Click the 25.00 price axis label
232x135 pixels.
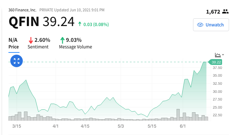point(217,107)
